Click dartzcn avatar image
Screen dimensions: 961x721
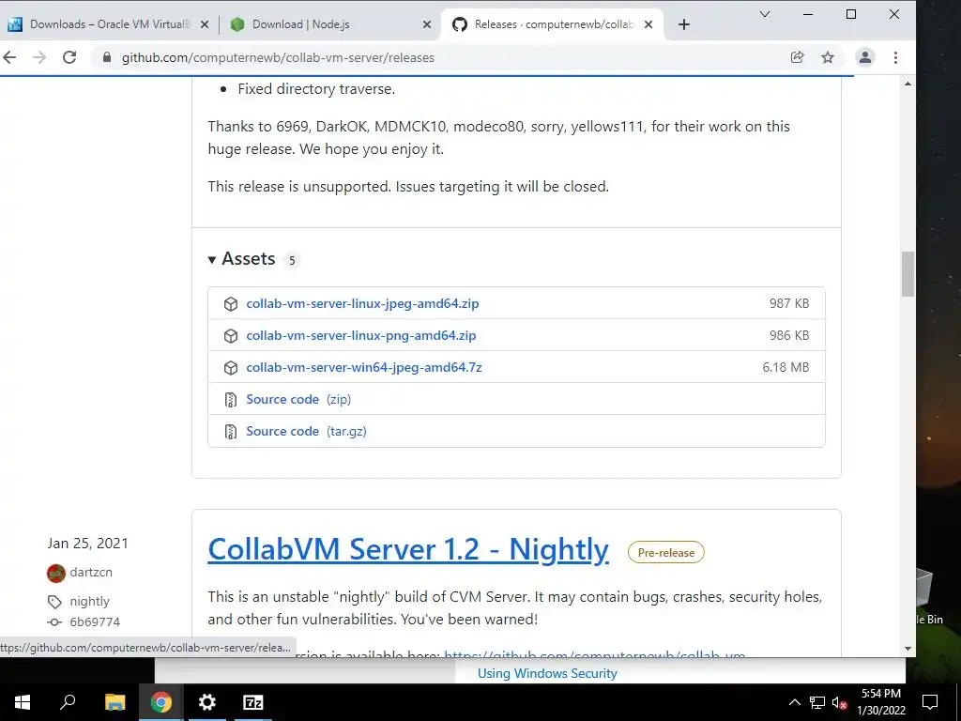55,574
